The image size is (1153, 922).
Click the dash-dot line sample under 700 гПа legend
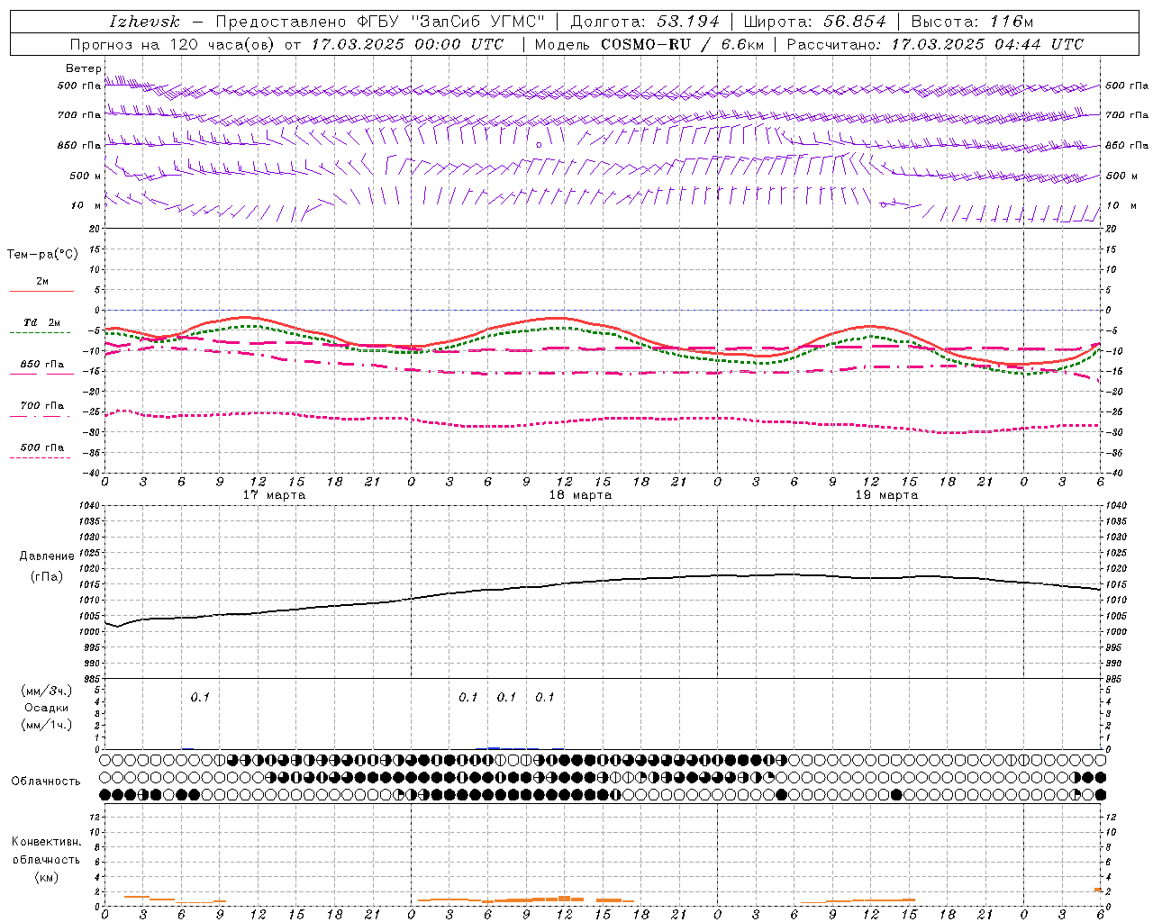(41, 417)
